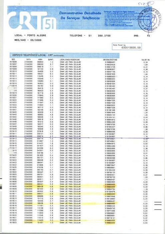The width and height of the screenshot is (165, 234).
Task: Click the "VALOR R$" column header
Action: pyautogui.click(x=146, y=60)
